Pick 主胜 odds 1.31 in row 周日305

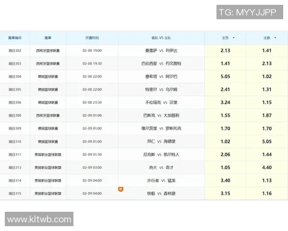tap(267, 90)
